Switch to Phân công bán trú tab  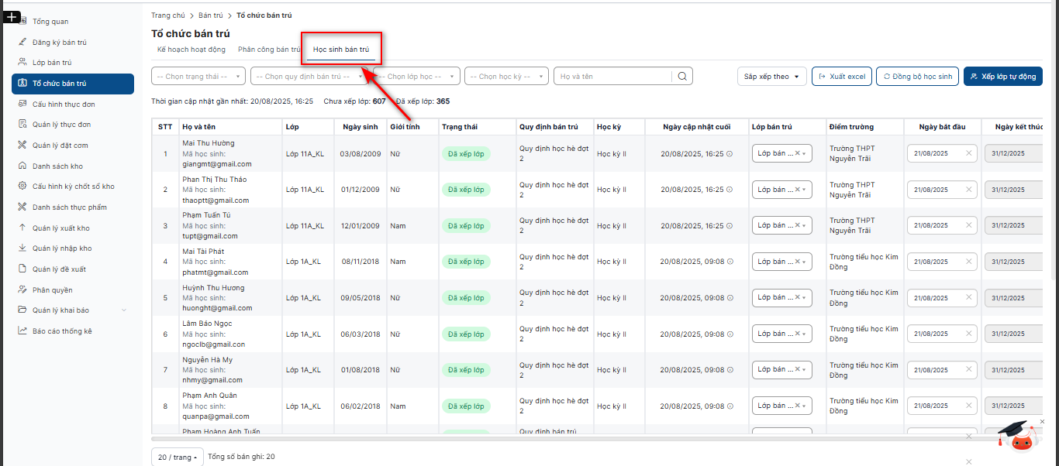coord(269,50)
